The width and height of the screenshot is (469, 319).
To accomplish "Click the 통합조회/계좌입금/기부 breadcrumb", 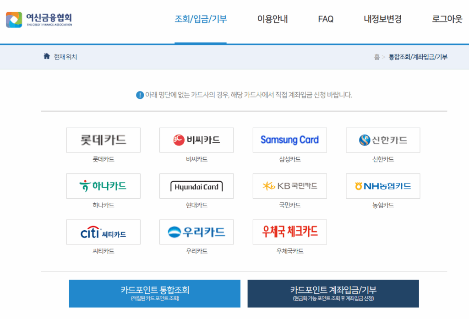I will [x=418, y=57].
